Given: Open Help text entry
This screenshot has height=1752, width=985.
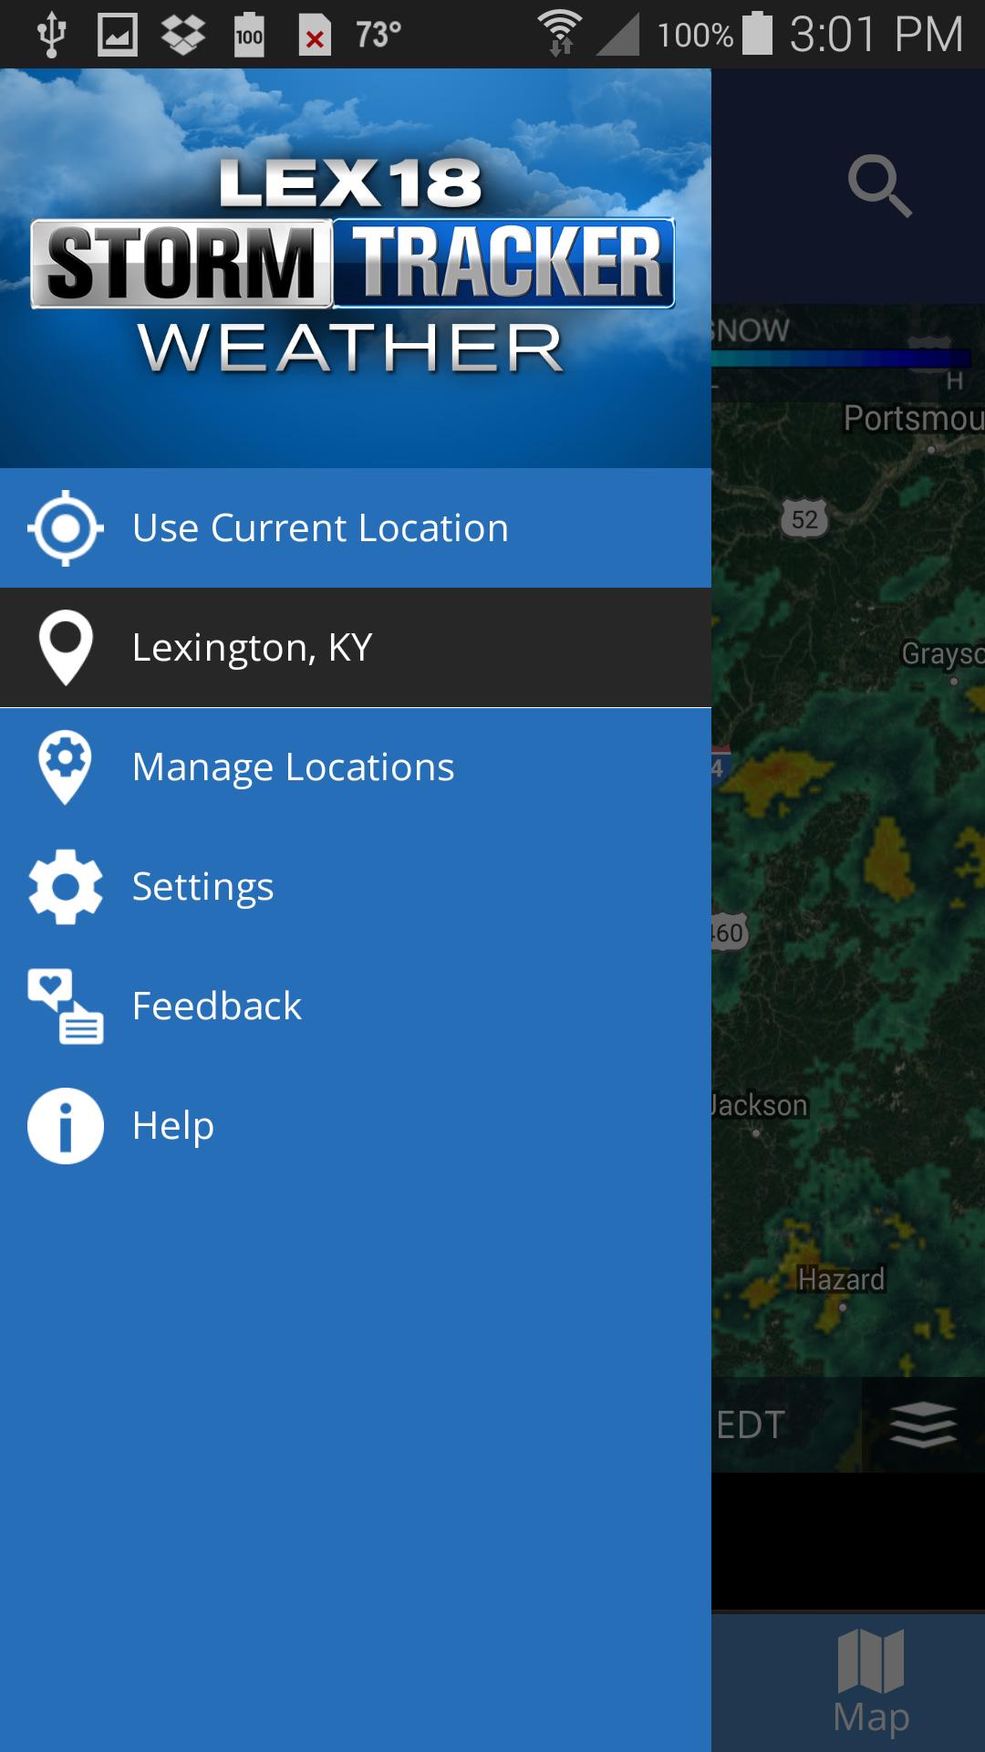Looking at the screenshot, I should [x=172, y=1126].
